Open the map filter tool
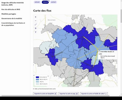 click(x=36, y=32)
